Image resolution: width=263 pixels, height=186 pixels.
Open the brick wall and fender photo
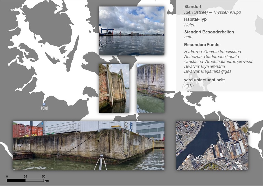click(x=114, y=88)
